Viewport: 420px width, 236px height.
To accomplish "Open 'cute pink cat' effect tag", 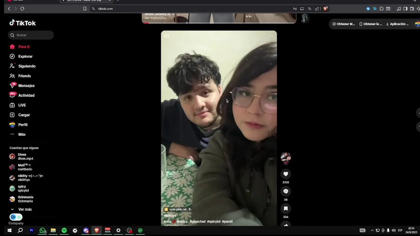I will (x=178, y=209).
